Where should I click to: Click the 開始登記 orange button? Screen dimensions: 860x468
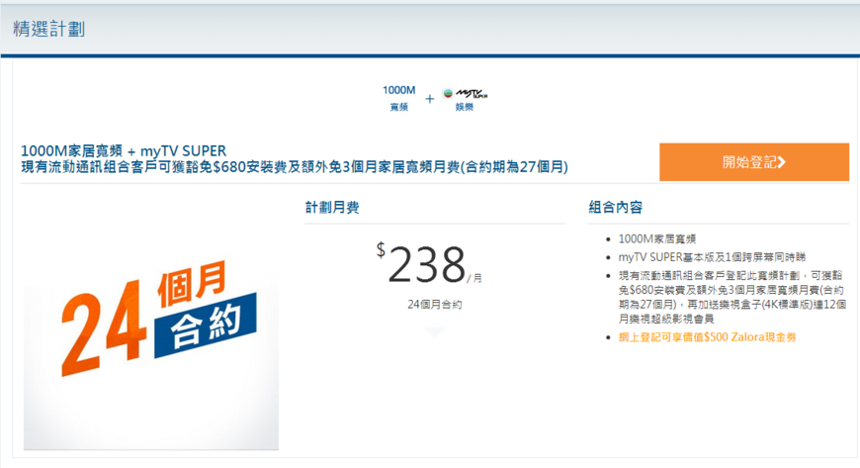coord(754,162)
